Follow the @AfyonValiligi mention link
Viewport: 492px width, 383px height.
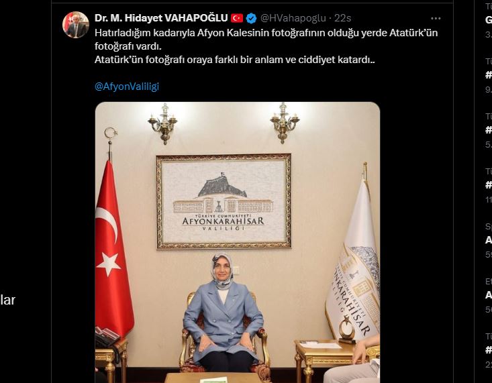point(127,87)
